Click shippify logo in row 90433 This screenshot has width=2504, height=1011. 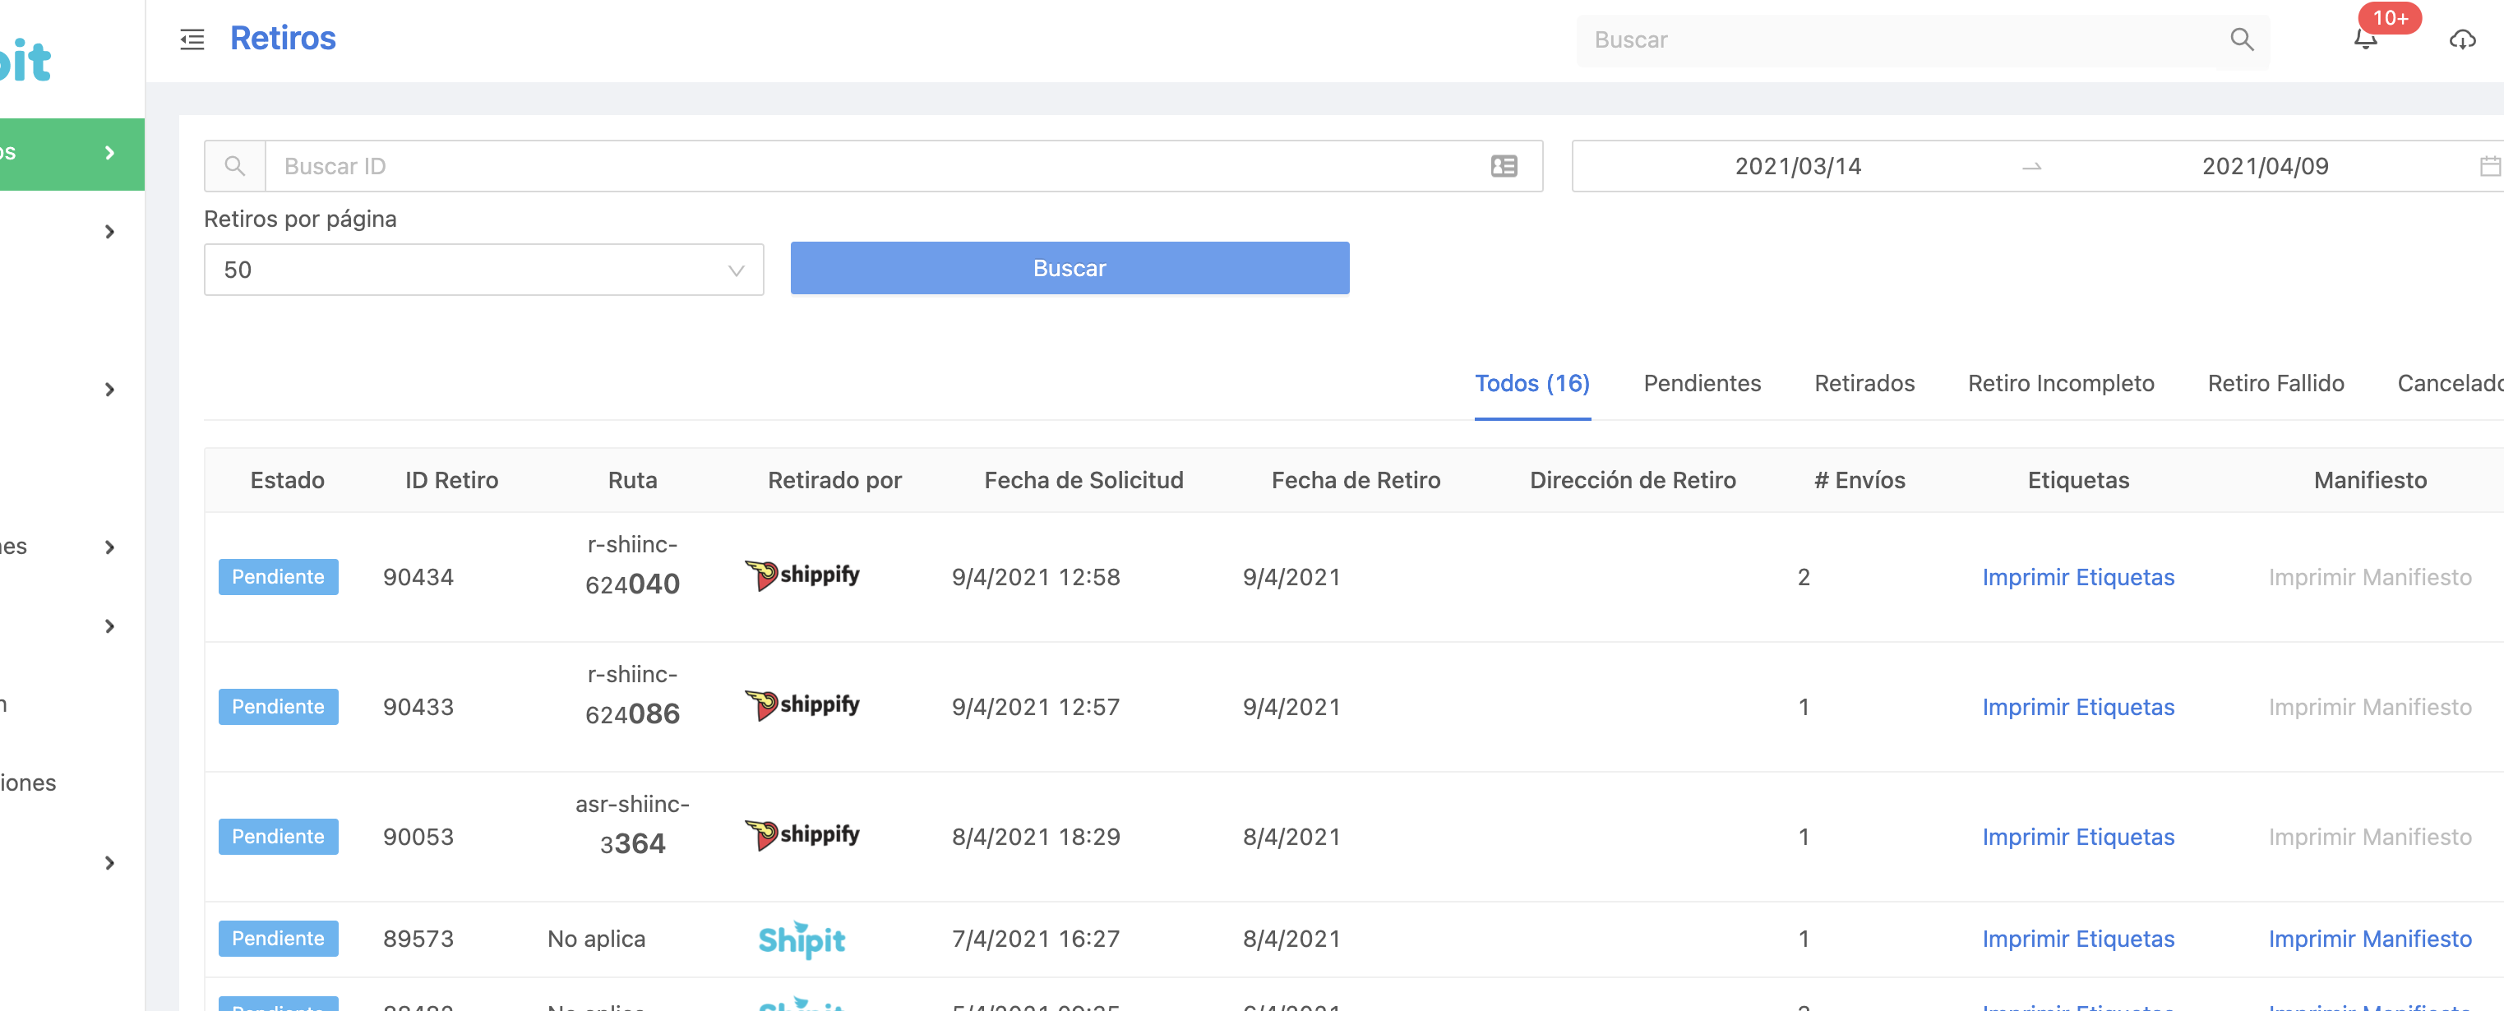tap(802, 706)
